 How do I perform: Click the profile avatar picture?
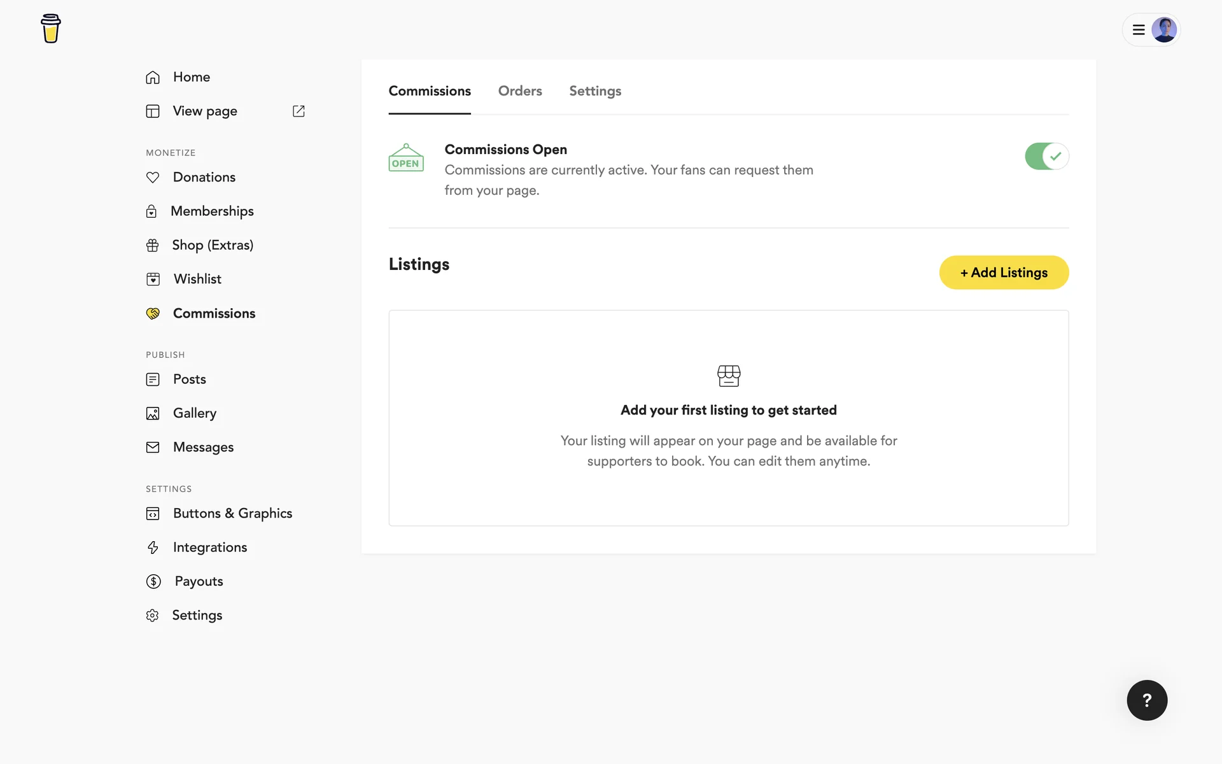pyautogui.click(x=1164, y=30)
